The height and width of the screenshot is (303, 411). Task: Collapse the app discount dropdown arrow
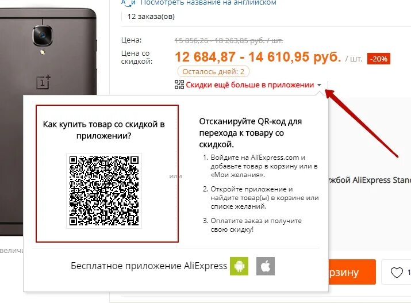click(x=319, y=85)
